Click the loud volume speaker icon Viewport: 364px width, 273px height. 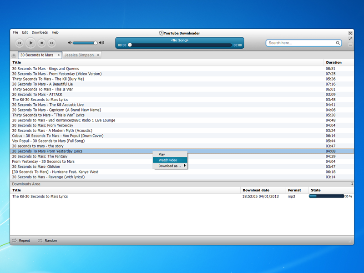point(101,43)
